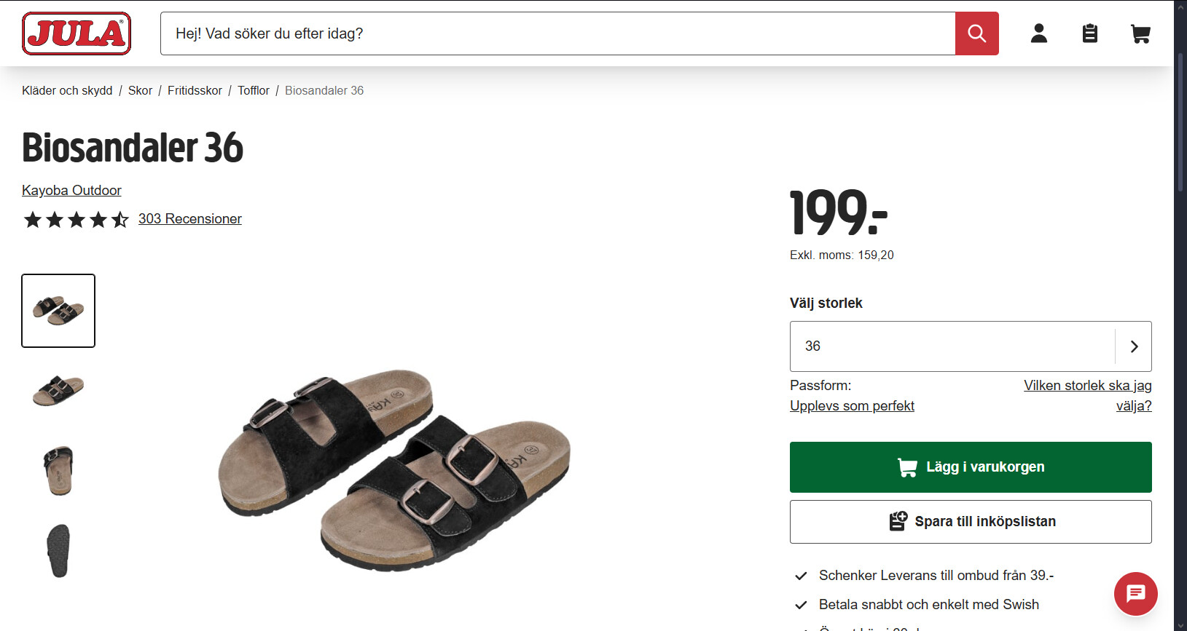This screenshot has width=1187, height=631.
Task: Open the live chat bubble
Action: 1135,594
